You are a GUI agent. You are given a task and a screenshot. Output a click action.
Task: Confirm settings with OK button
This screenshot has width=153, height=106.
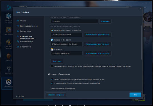[135, 95]
